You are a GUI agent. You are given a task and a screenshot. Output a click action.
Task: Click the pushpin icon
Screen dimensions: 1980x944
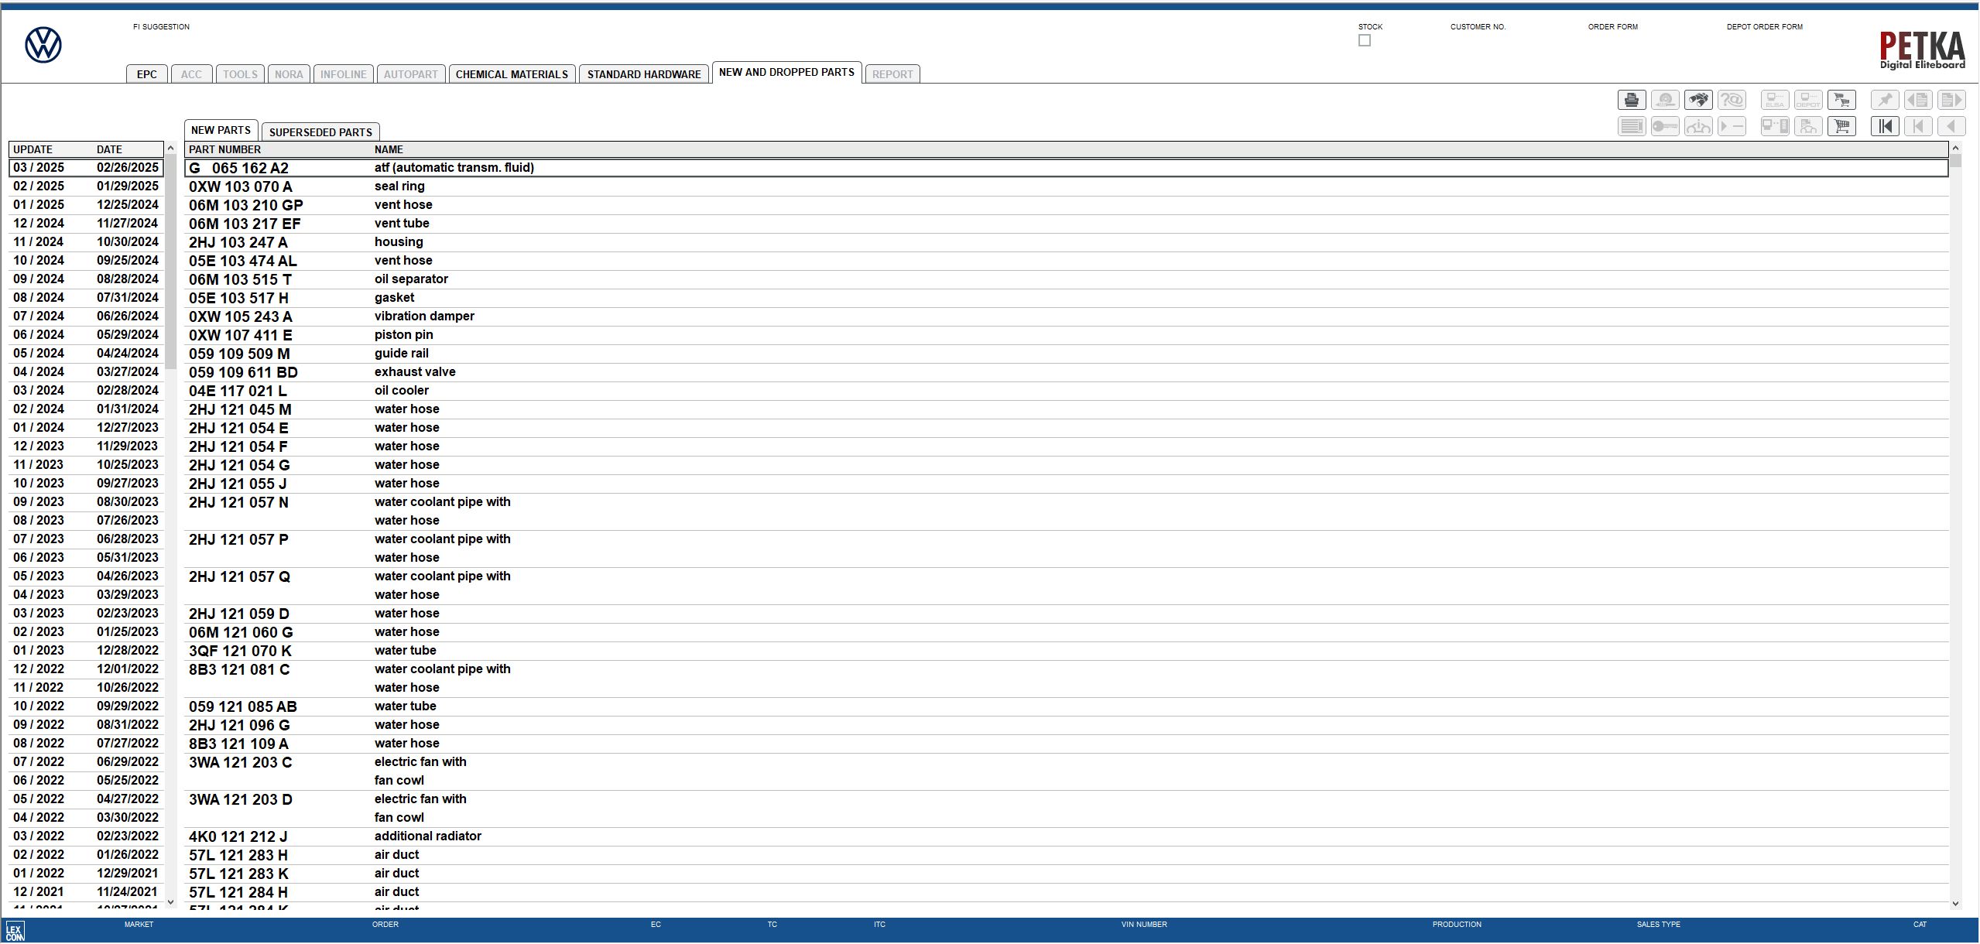coord(1885,100)
